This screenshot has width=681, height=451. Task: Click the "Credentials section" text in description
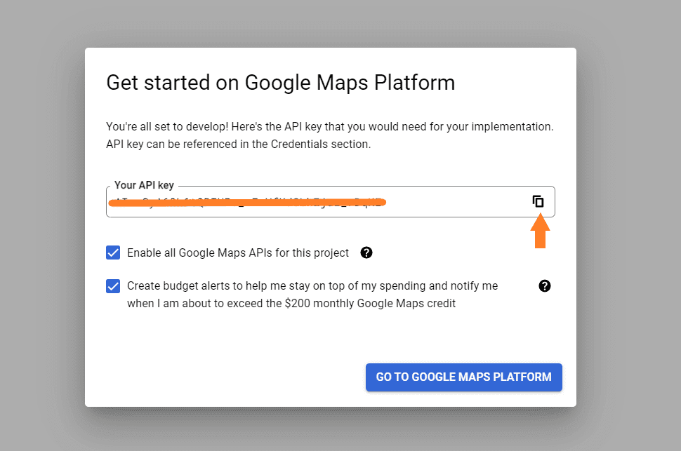(321, 144)
